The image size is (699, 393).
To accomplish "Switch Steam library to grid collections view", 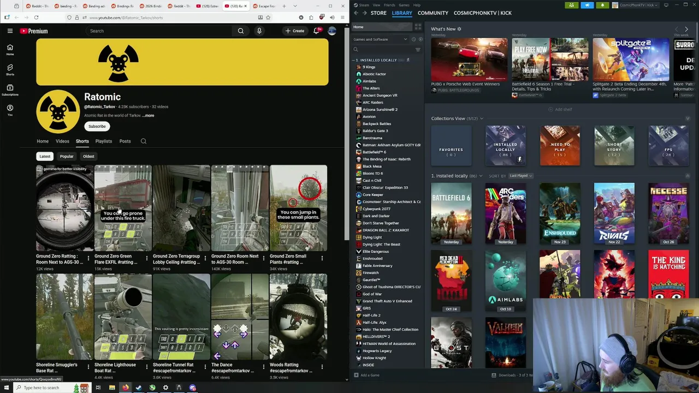I will 418,27.
